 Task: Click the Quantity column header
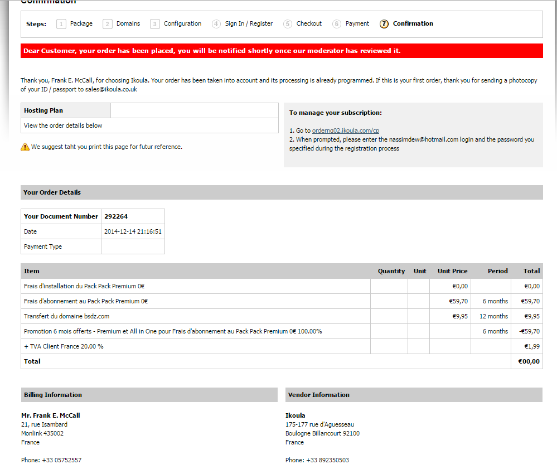391,271
